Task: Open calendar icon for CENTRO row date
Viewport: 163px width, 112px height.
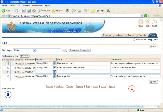Action: point(55,72)
